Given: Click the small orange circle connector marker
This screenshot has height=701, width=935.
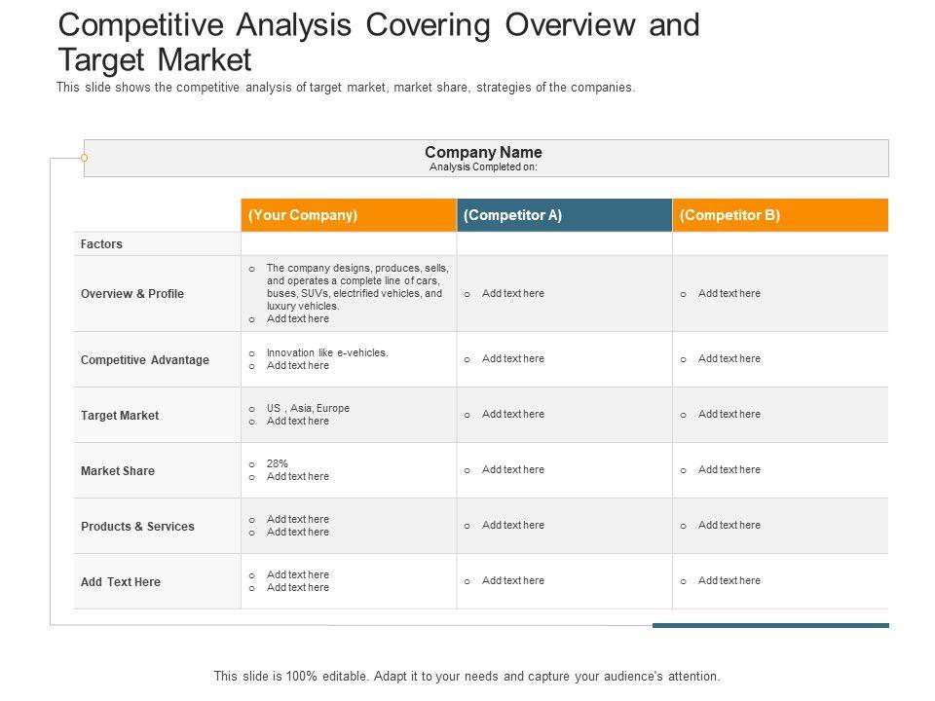Looking at the screenshot, I should 85,158.
